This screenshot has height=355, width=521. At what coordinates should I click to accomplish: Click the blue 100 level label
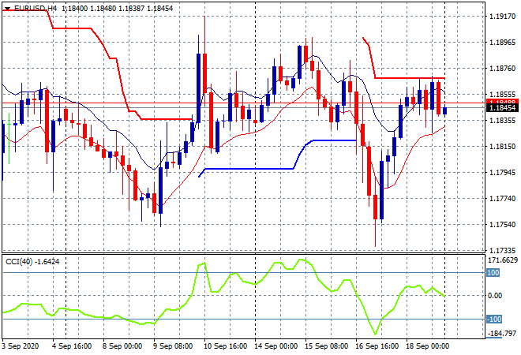pyautogui.click(x=491, y=272)
